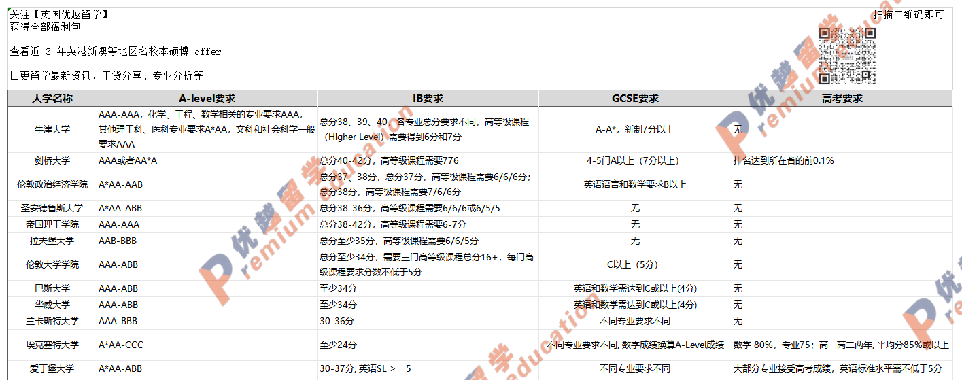Viewport: 962px width, 380px height.
Task: Click 巴斯大学's AAA-ABB cell
Action: click(207, 288)
